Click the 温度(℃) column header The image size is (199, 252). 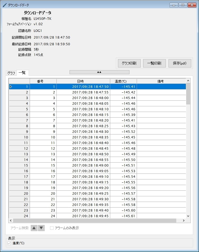tap(123, 81)
